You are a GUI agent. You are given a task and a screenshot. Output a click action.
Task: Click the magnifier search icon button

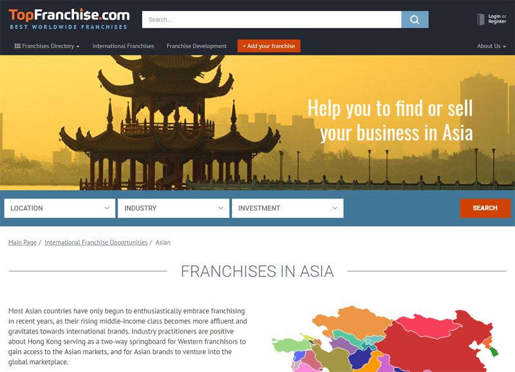tap(415, 20)
